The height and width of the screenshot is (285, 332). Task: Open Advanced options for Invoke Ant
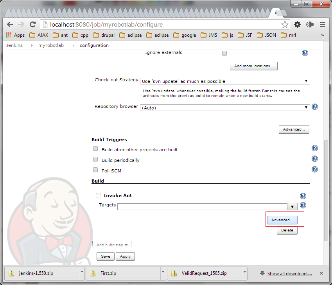282,220
